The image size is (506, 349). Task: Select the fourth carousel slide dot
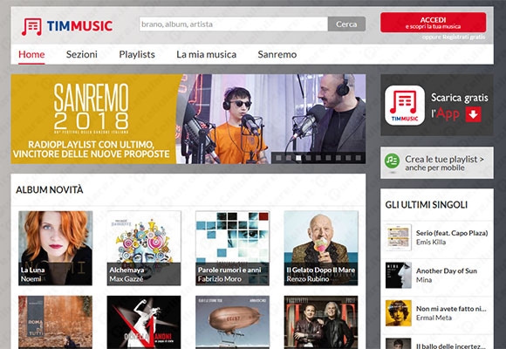(309, 158)
